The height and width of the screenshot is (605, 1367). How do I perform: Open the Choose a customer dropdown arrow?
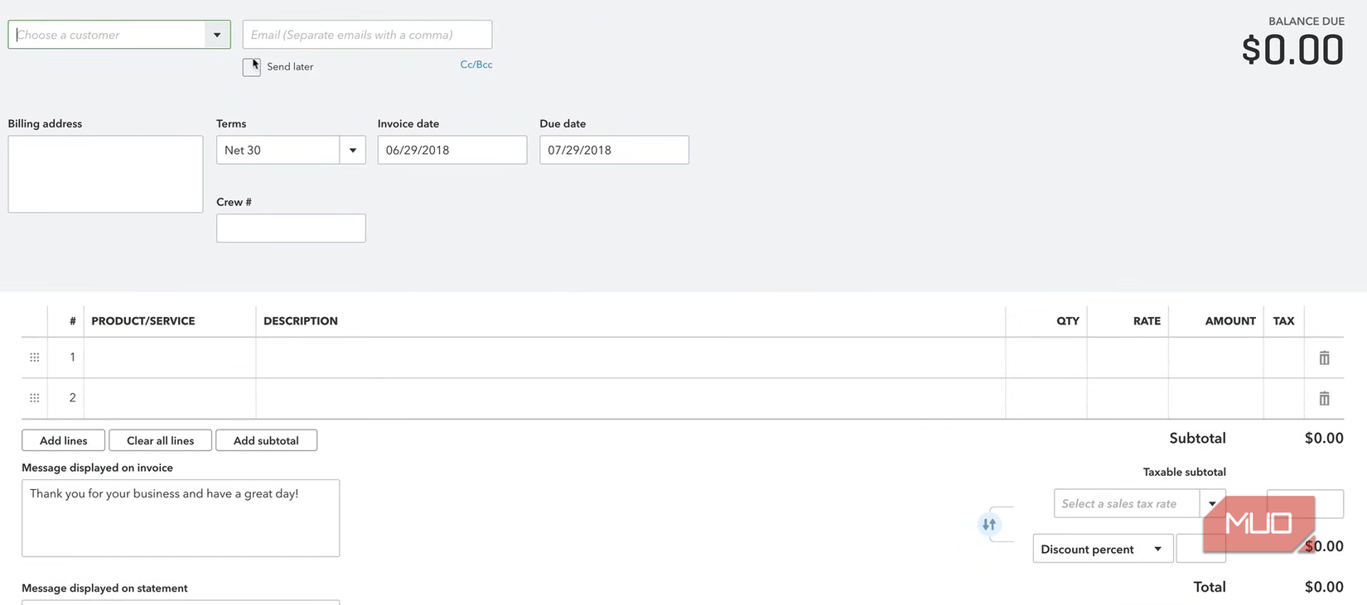[x=217, y=35]
